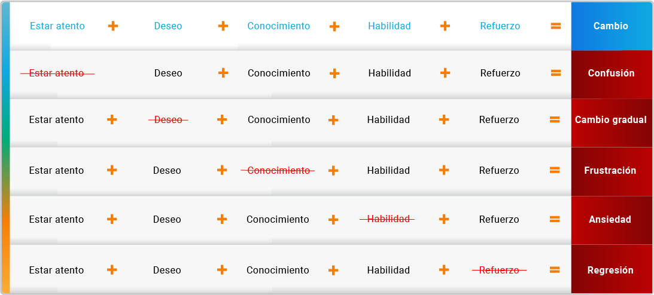Click equals icon in Confusión row

555,73
